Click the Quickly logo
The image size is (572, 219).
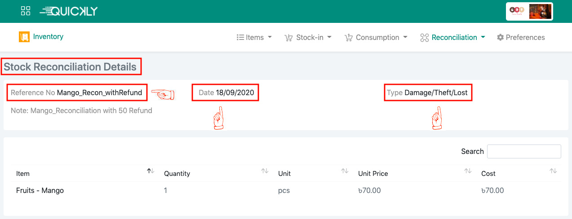point(68,11)
